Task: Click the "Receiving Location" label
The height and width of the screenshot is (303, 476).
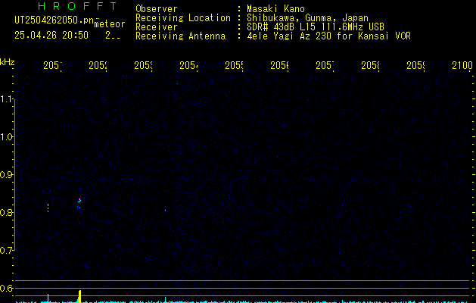Action: click(183, 18)
